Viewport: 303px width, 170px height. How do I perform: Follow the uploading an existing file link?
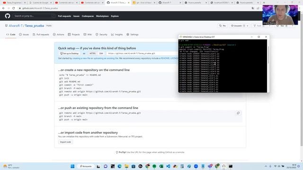point(106,58)
